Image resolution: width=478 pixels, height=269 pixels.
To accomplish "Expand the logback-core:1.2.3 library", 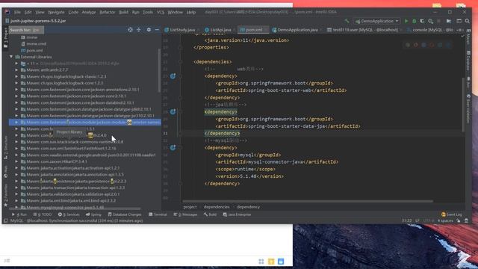I will 16,83.
